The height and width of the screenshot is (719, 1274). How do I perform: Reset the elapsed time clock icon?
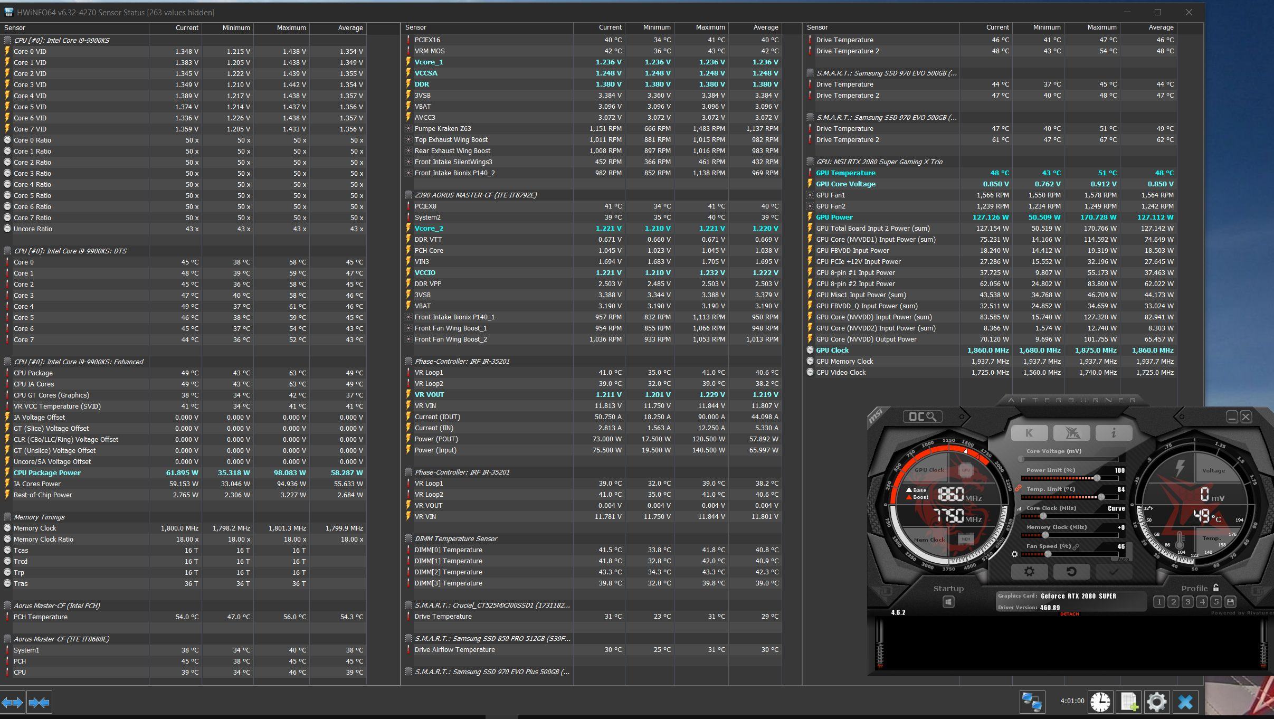click(x=1100, y=702)
